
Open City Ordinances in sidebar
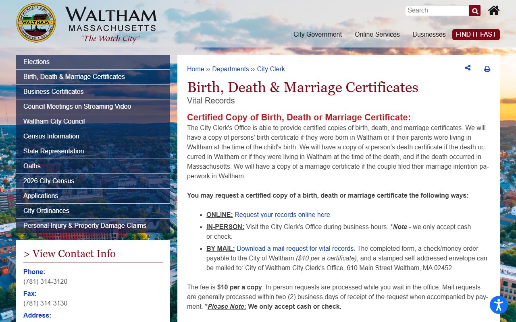click(x=93, y=211)
